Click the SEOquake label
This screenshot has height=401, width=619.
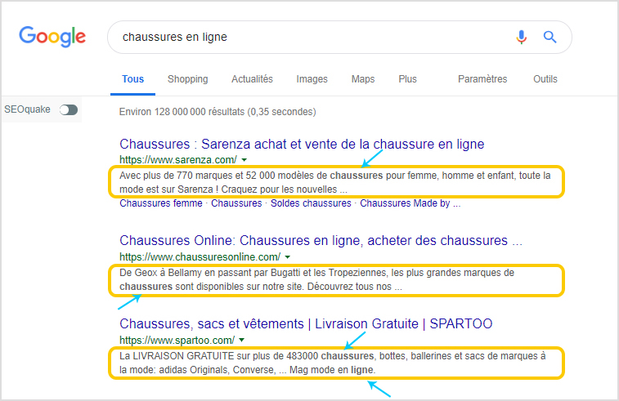[x=27, y=109]
